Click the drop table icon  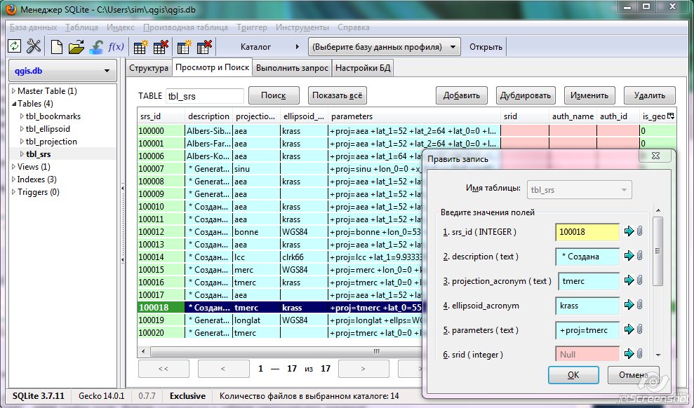(160, 46)
